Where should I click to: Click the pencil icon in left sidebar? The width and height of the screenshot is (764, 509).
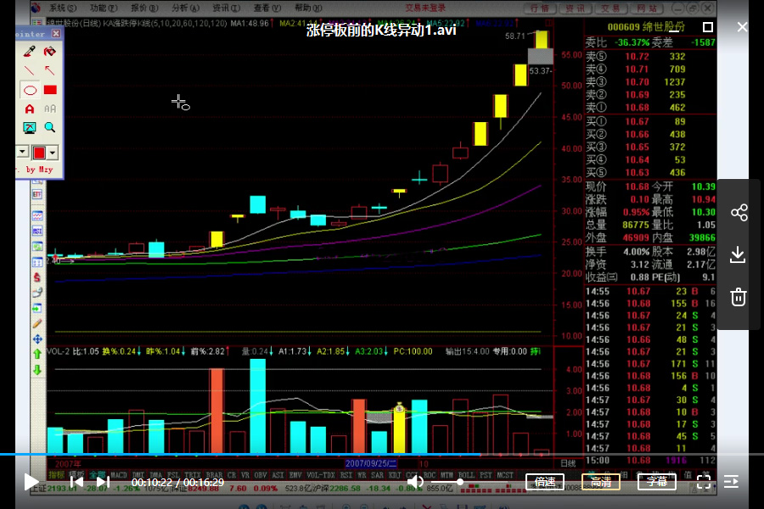coord(37,323)
